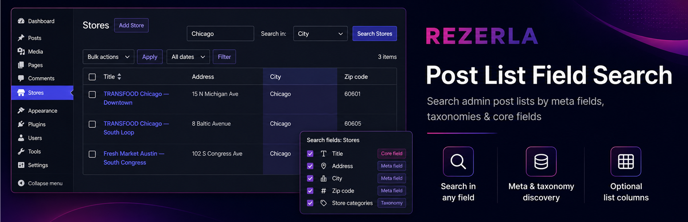Select the TRANSFOOD Chicago Downtown row checkbox
The height and width of the screenshot is (222, 688).
click(92, 95)
